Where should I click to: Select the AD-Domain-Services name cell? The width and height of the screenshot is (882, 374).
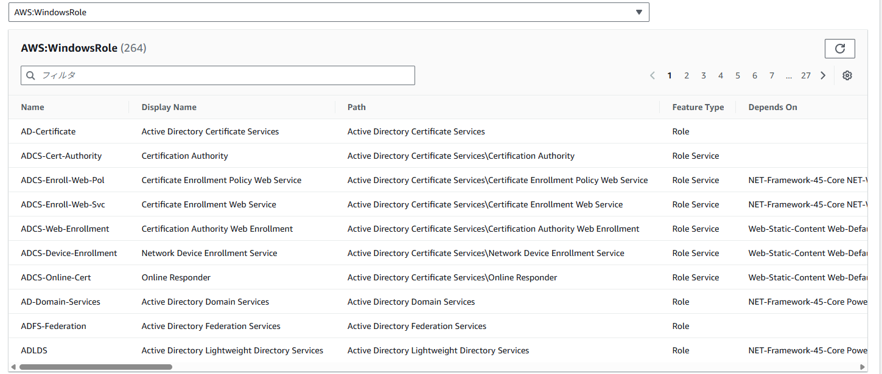[x=61, y=302]
